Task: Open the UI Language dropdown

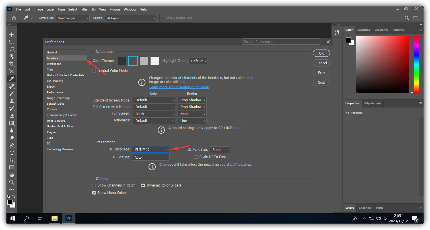Action: [151, 149]
